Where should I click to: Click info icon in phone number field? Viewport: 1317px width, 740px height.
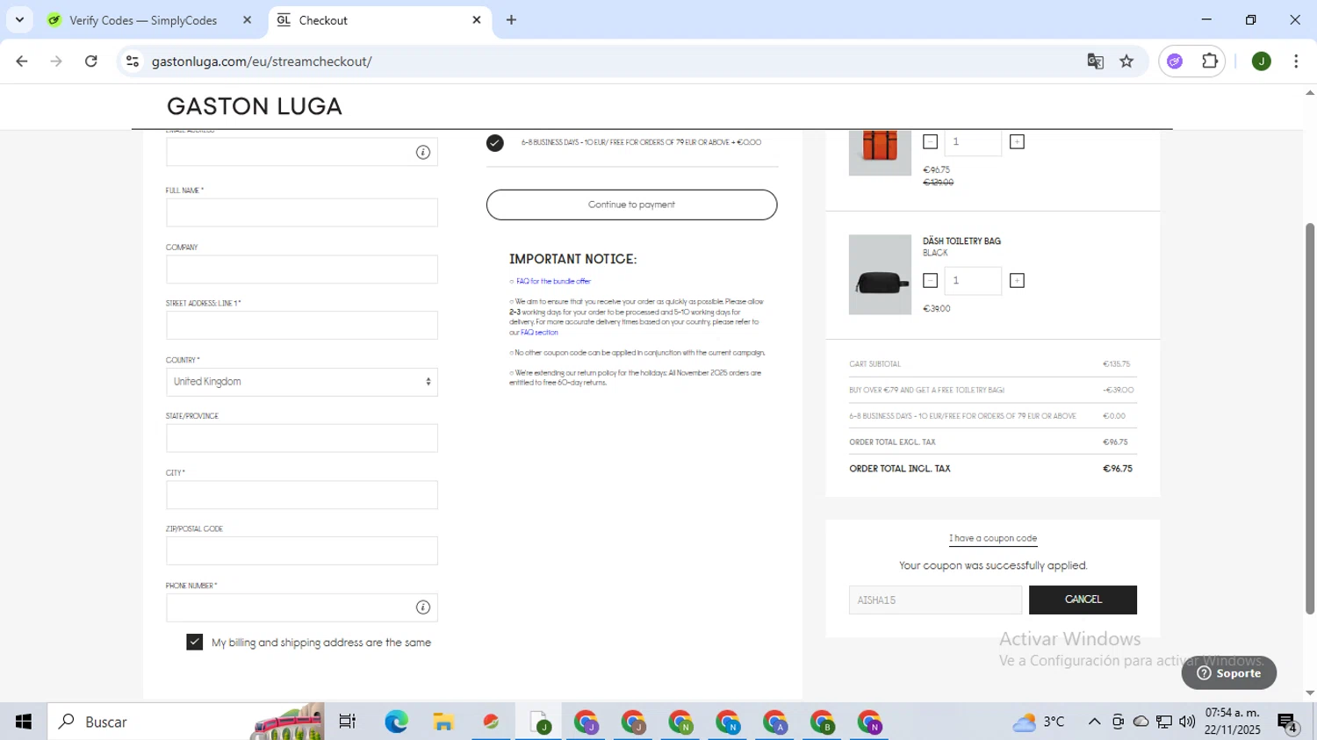point(423,607)
